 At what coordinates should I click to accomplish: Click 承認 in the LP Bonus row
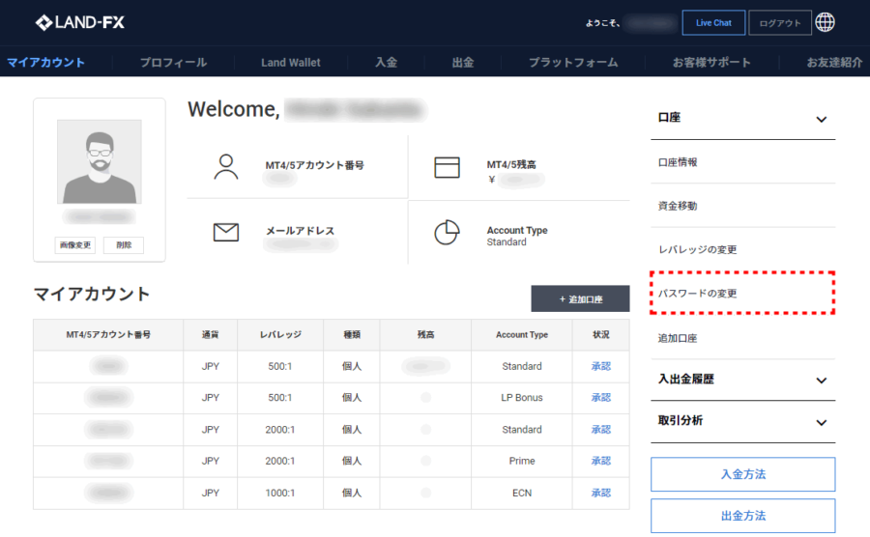coord(601,397)
